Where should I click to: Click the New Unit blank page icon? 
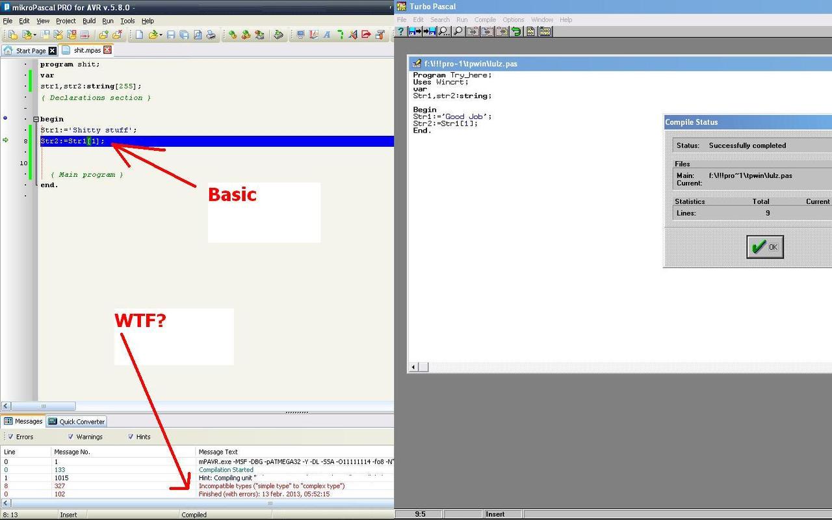tap(139, 35)
